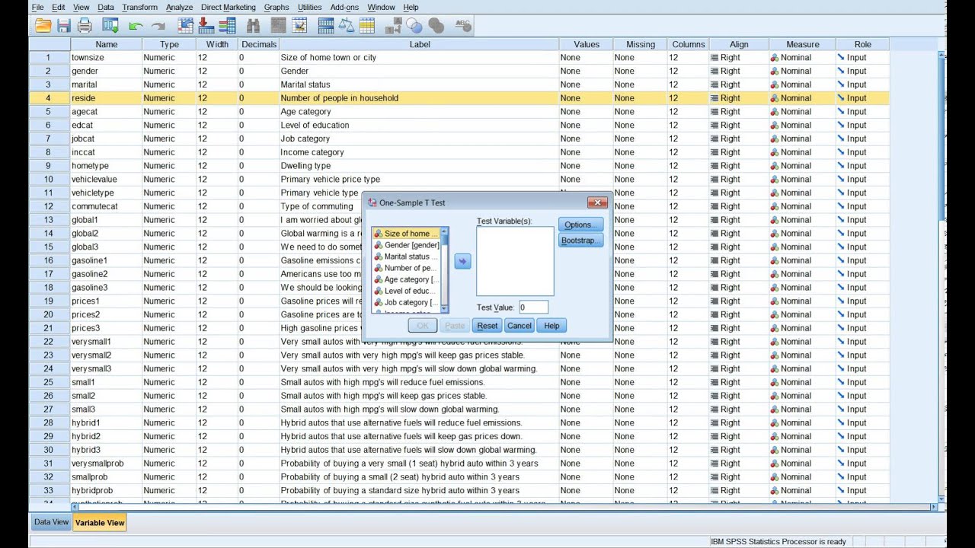Click the Test Value input field
The image size is (975, 548).
click(533, 307)
